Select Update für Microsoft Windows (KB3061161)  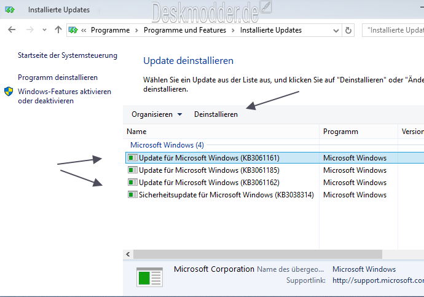click(x=275, y=157)
